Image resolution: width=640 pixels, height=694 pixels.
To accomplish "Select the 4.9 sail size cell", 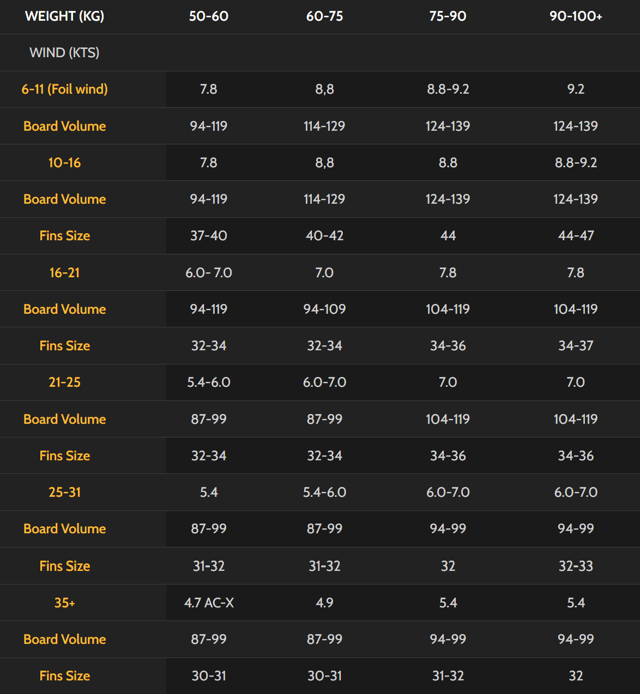I will coord(324,603).
